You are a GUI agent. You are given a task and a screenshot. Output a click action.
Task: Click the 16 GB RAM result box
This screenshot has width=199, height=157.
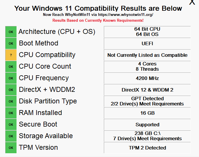coord(147,113)
